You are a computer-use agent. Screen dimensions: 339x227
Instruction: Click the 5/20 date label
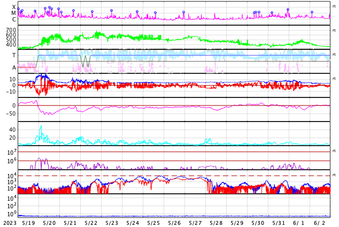49,223
